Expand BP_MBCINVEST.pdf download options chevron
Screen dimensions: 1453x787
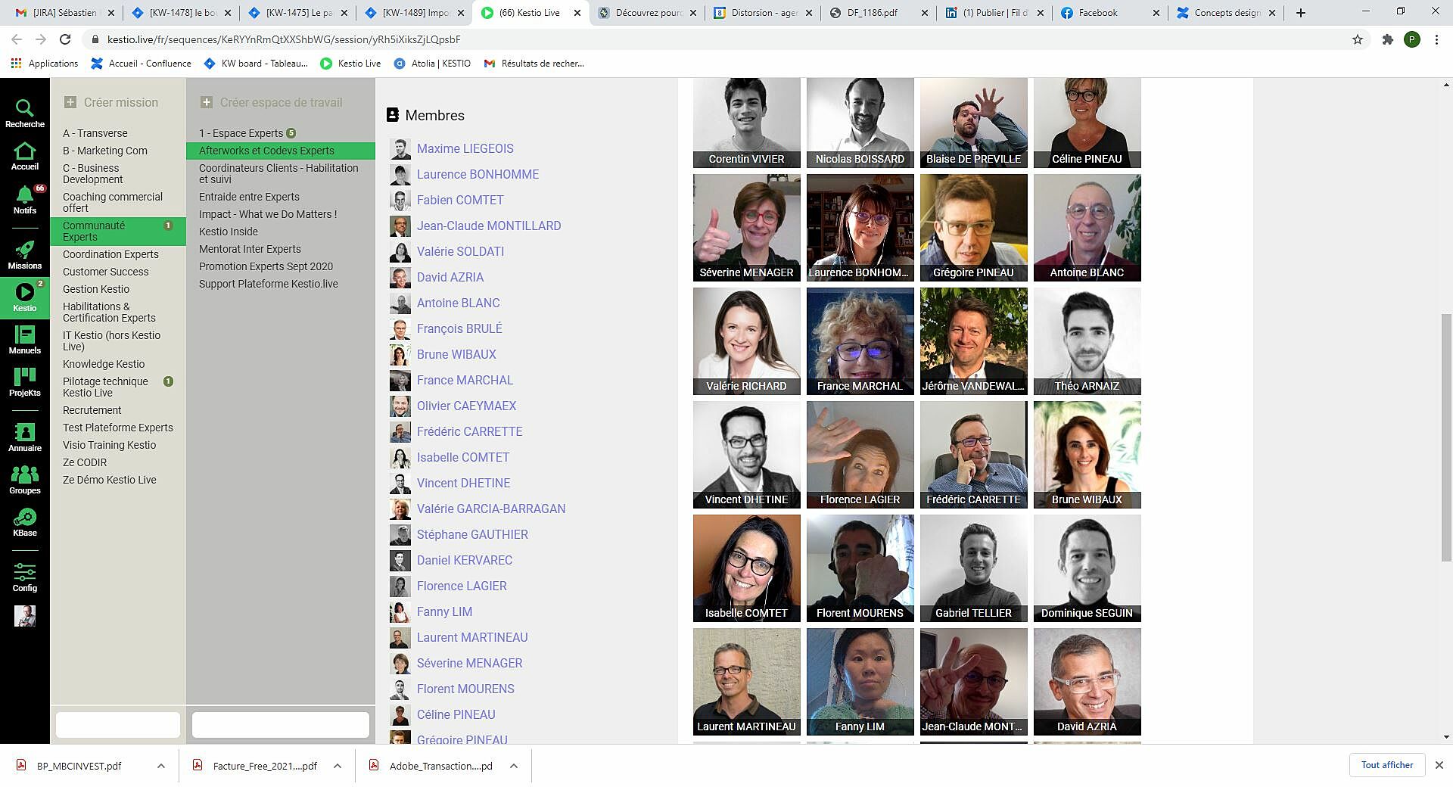coord(161,766)
